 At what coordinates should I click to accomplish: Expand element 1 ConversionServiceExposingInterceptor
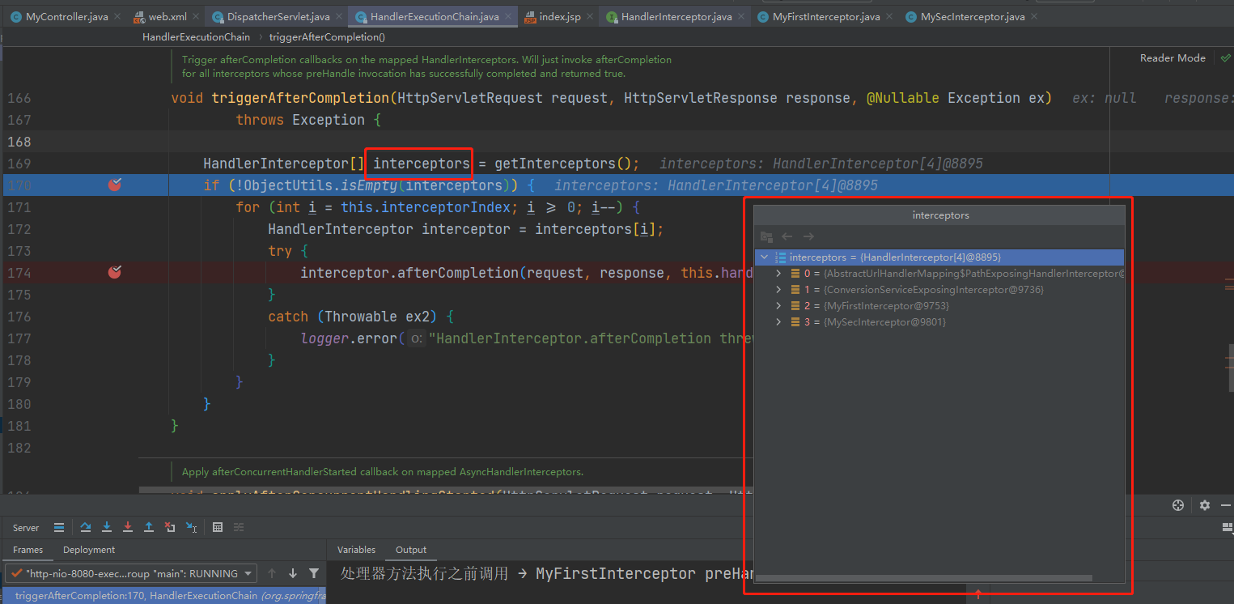778,290
